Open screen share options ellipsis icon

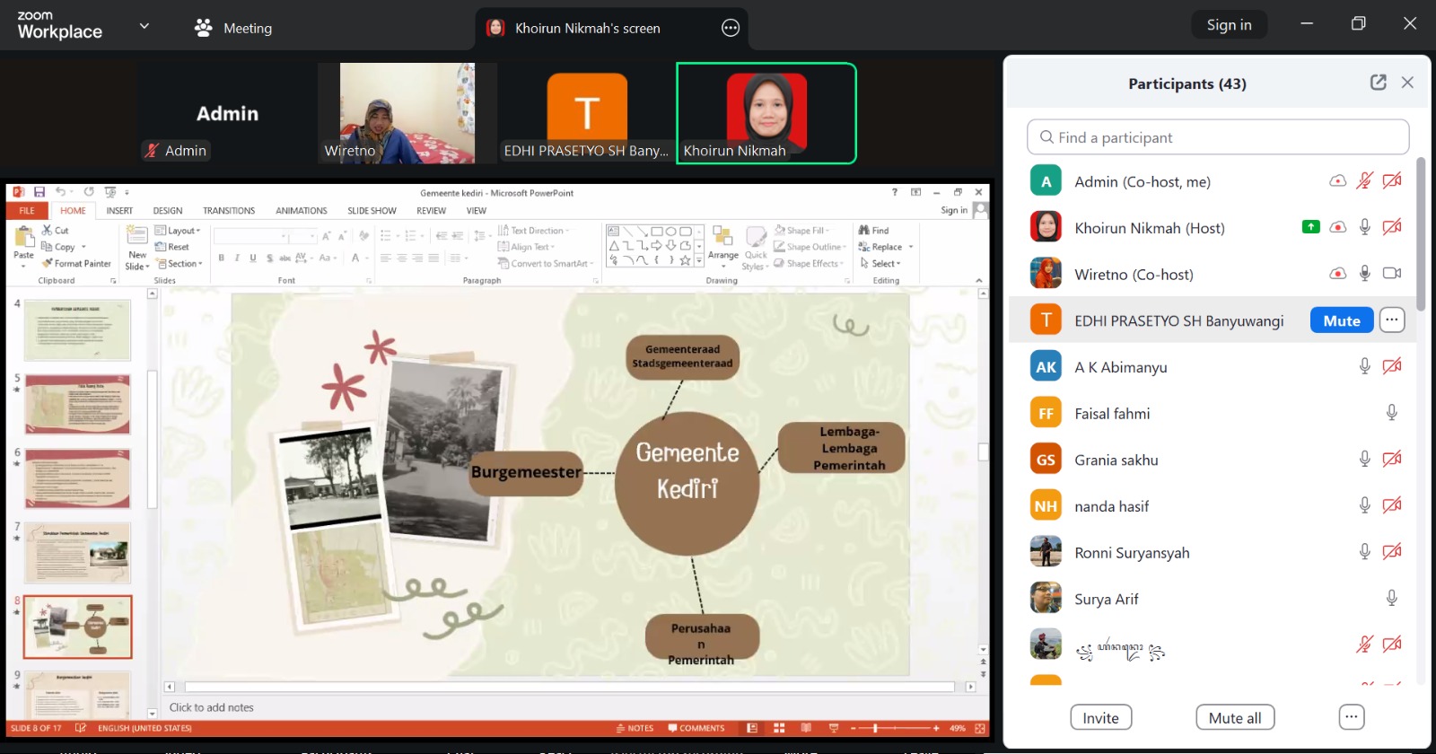pyautogui.click(x=731, y=28)
